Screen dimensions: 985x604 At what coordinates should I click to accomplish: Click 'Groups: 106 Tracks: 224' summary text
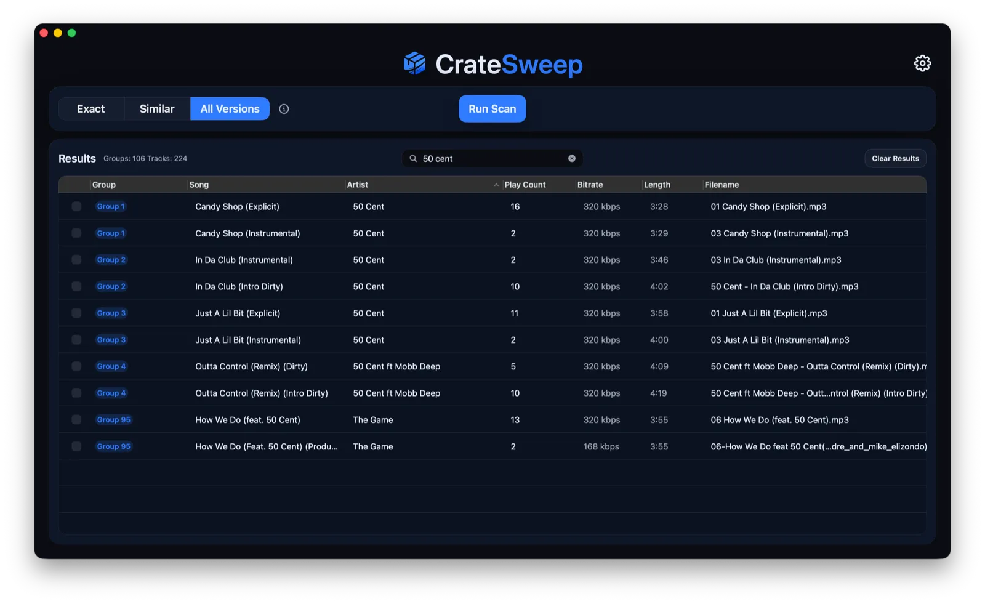point(145,158)
